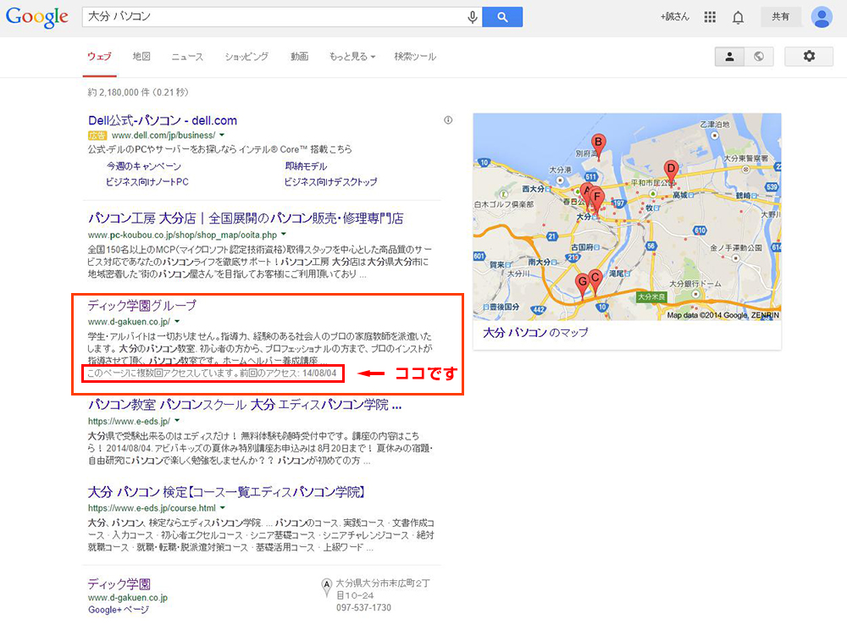Show private results with person icon
Viewport: 847px width, 625px height.
click(x=729, y=56)
